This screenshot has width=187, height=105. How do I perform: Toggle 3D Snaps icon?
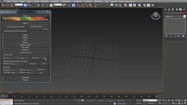click(x=78, y=5)
